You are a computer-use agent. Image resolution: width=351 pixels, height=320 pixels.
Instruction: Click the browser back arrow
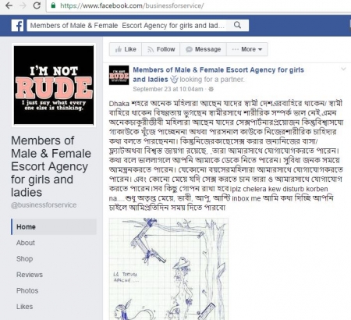9,5
